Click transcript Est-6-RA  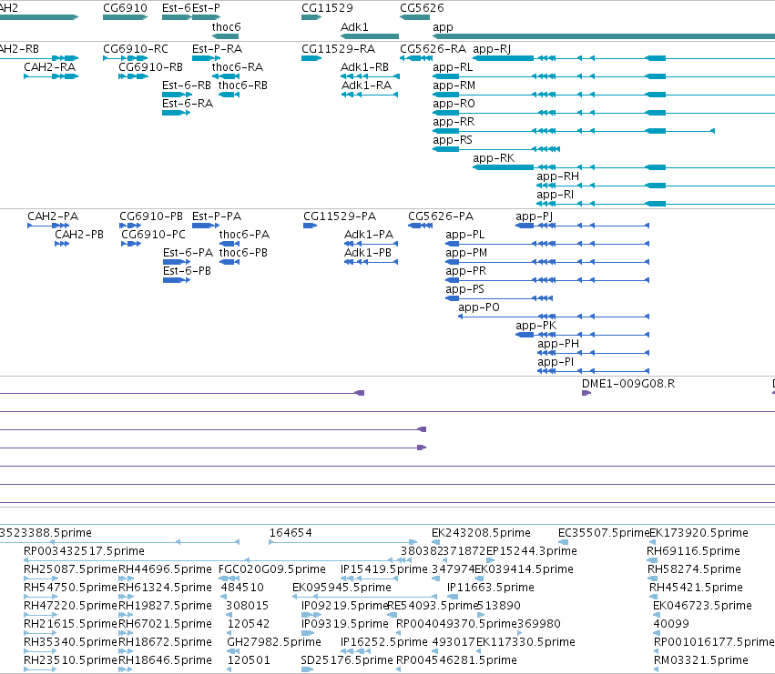tap(188, 104)
